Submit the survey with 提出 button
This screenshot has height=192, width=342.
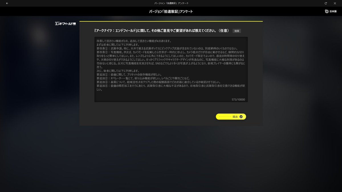click(x=231, y=117)
